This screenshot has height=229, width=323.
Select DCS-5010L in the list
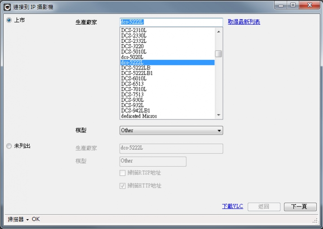point(167,52)
